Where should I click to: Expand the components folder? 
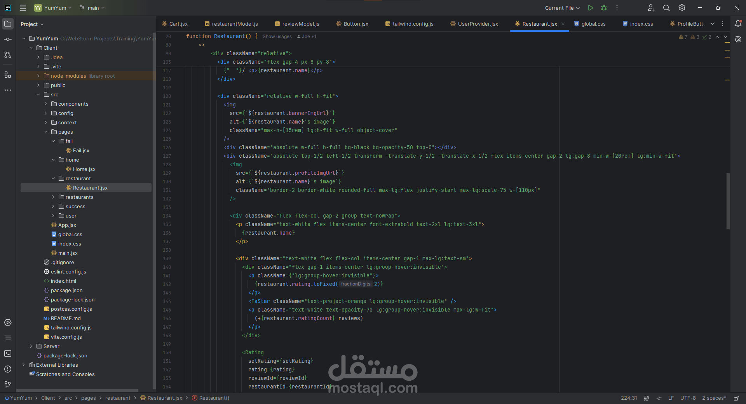click(x=46, y=104)
